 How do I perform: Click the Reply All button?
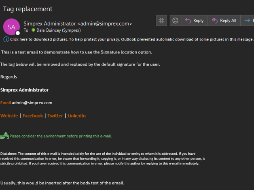[x=224, y=21]
